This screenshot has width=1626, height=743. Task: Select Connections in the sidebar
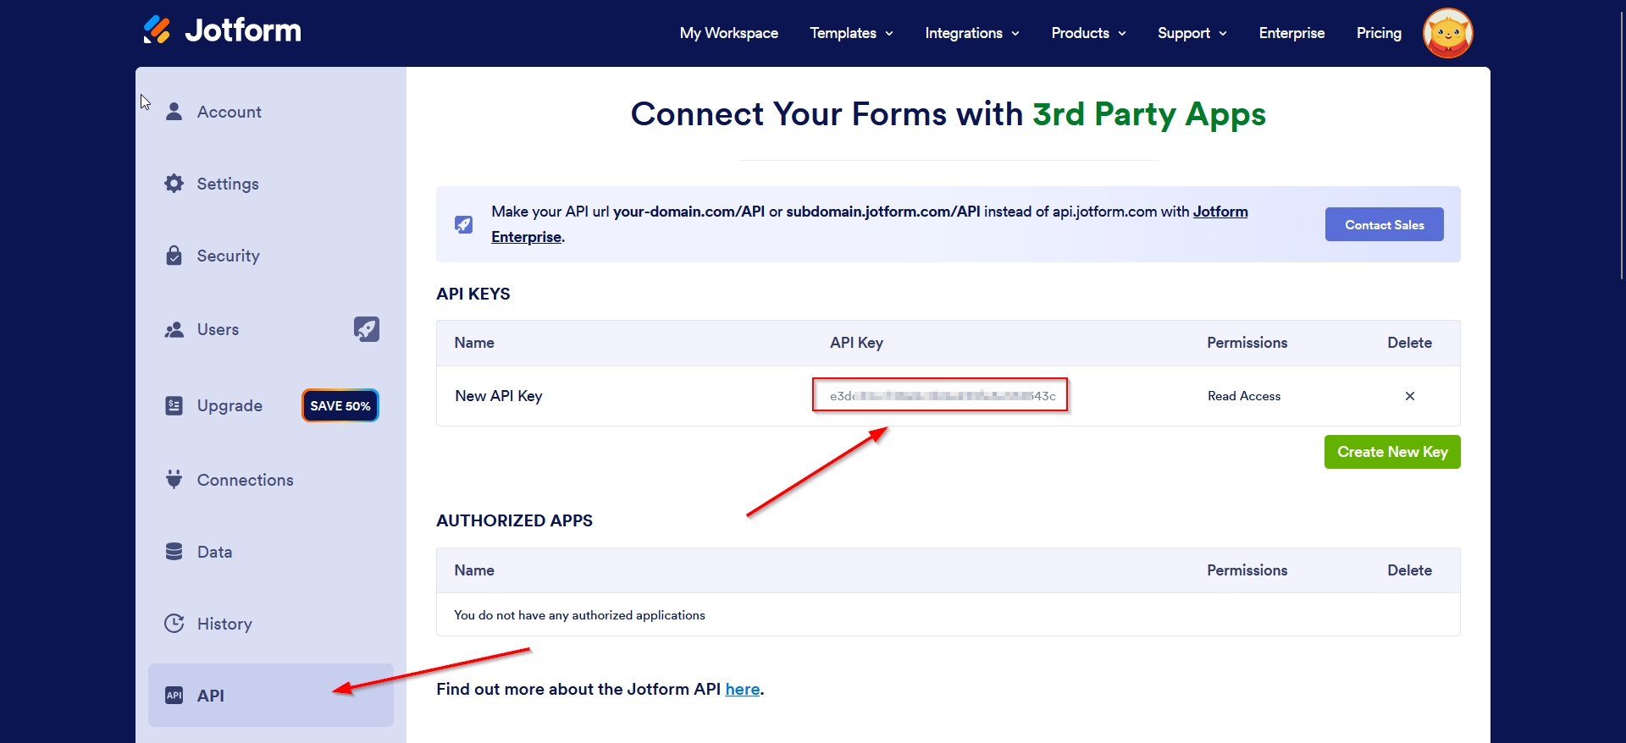(x=271, y=480)
